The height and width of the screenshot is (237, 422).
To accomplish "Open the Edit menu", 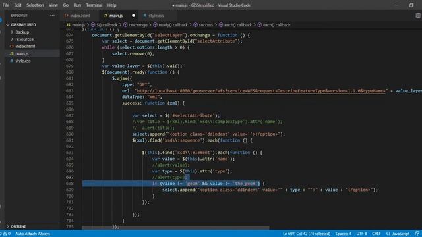I will (x=18, y=5).
